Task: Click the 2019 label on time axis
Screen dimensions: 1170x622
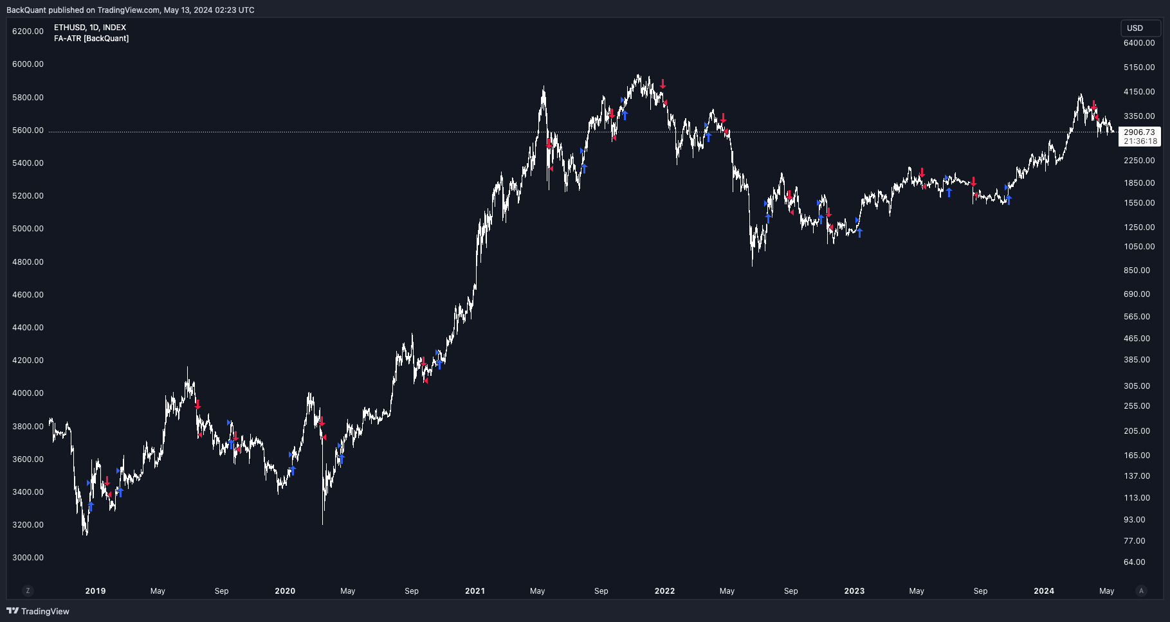Action: (95, 591)
